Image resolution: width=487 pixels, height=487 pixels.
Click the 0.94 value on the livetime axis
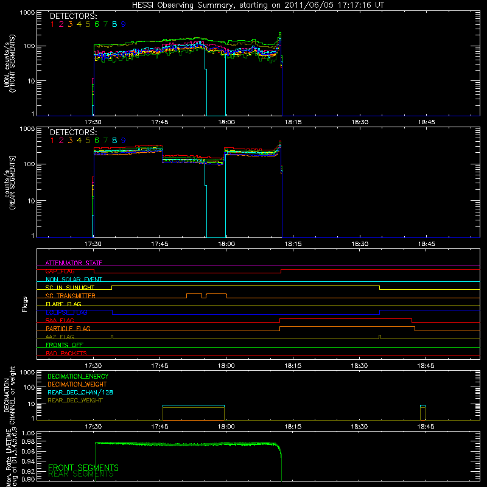click(28, 461)
